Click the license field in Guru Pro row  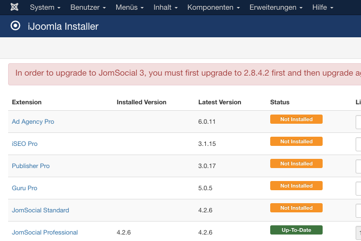click(x=358, y=188)
